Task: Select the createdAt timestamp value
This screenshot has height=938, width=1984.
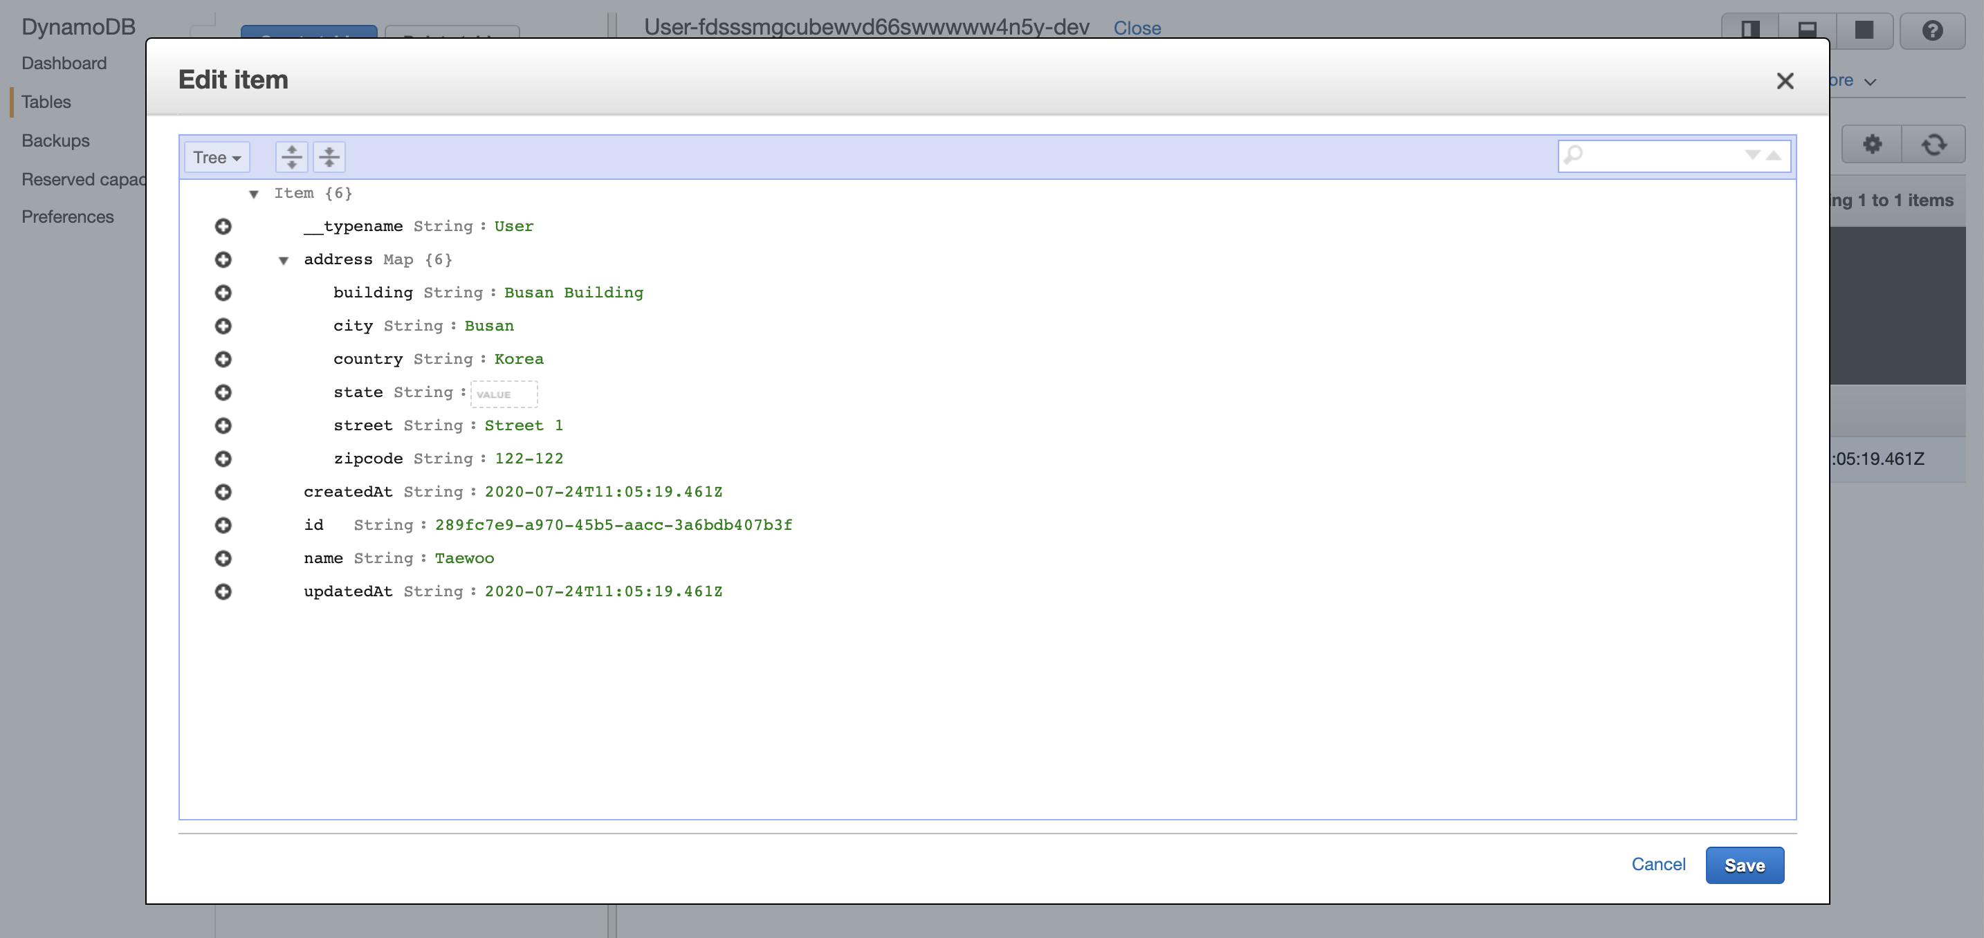Action: [x=603, y=492]
